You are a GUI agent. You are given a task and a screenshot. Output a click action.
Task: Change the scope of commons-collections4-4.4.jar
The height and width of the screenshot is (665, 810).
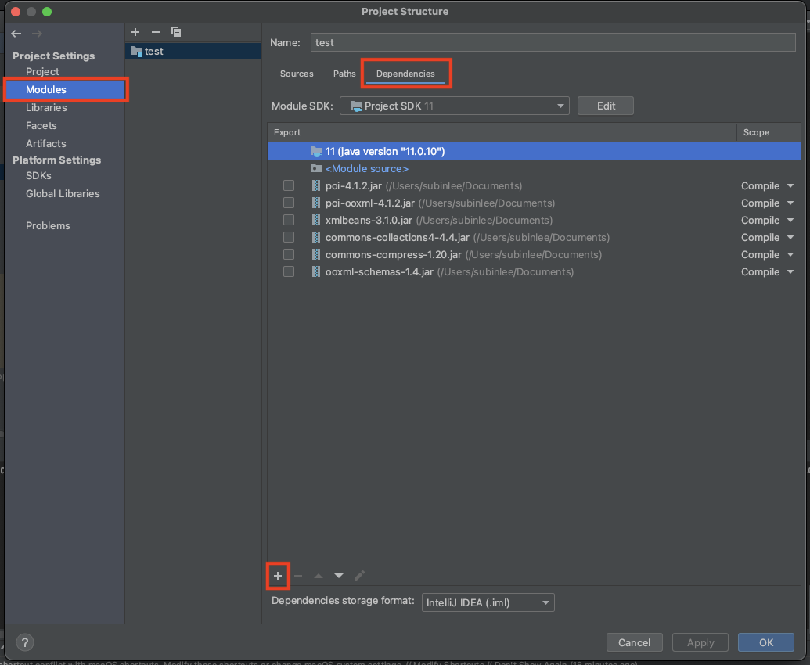coord(767,238)
